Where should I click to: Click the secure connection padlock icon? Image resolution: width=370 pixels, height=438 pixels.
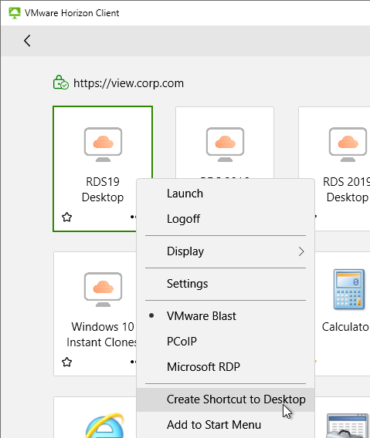click(x=61, y=83)
